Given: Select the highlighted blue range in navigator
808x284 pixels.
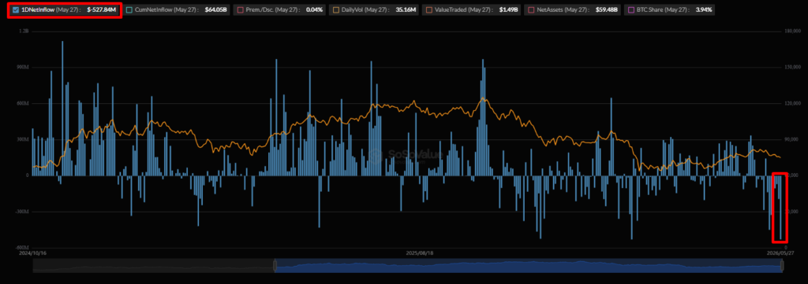Looking at the screenshot, I should (x=528, y=265).
